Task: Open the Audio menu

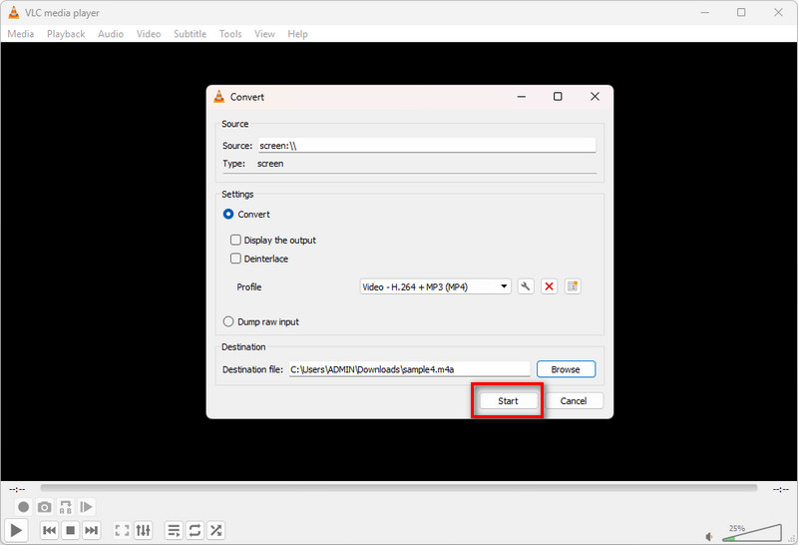Action: click(x=111, y=34)
